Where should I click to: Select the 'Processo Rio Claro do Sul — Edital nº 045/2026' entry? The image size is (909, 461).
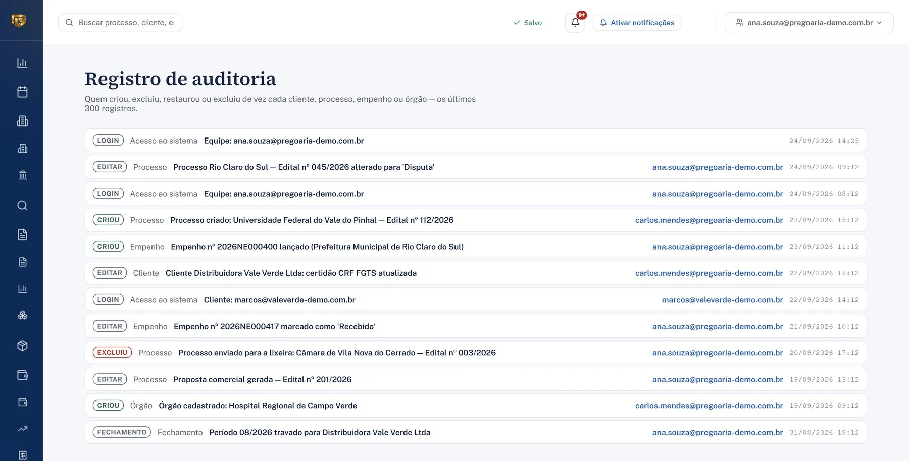pyautogui.click(x=304, y=167)
